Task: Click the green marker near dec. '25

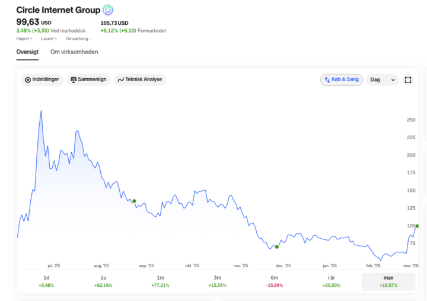Action: click(277, 247)
